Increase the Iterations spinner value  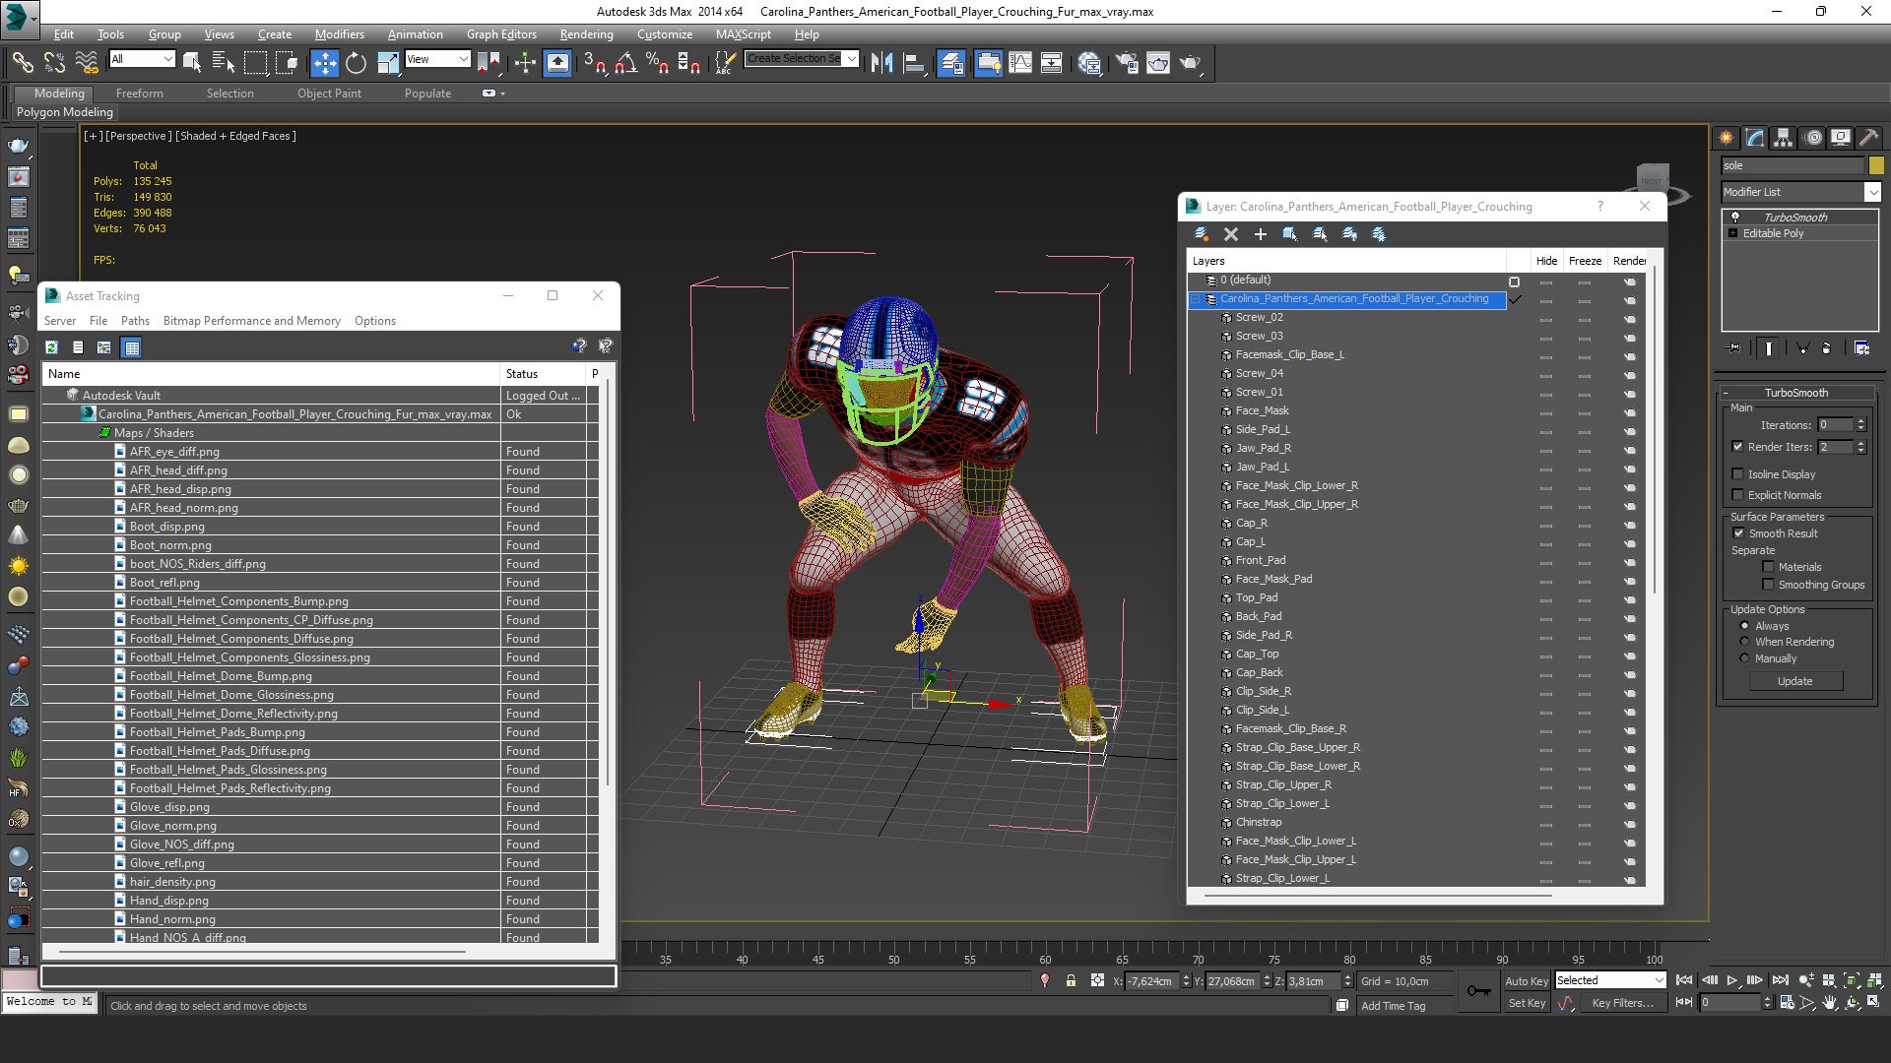(1860, 422)
